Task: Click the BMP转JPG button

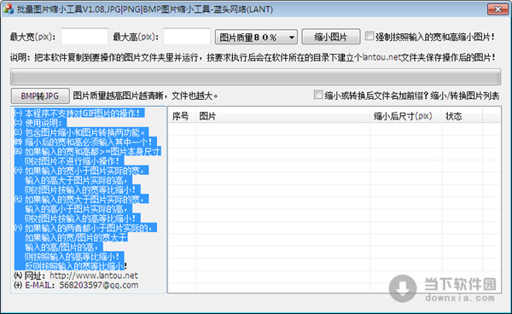Action: pos(40,96)
